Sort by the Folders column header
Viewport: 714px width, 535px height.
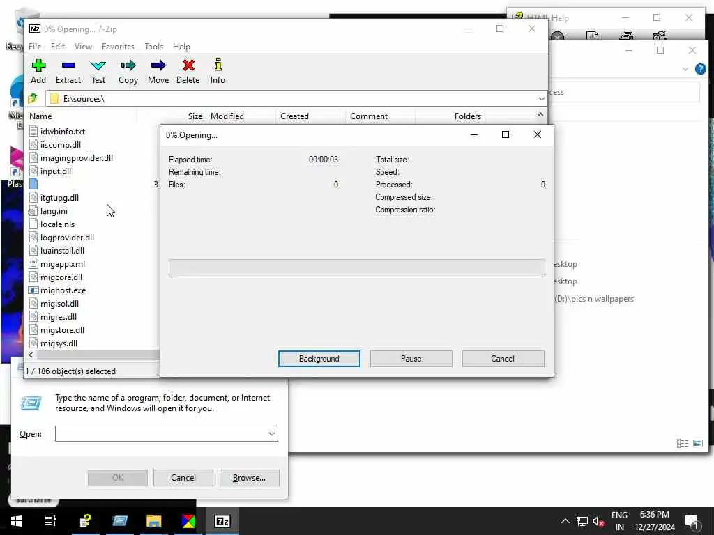[x=450, y=116]
